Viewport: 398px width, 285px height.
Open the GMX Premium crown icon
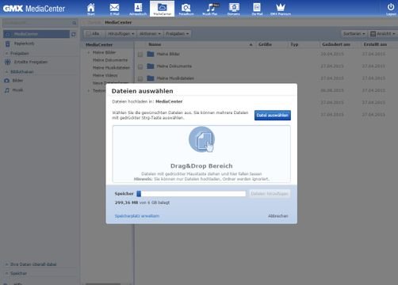tap(281, 9)
